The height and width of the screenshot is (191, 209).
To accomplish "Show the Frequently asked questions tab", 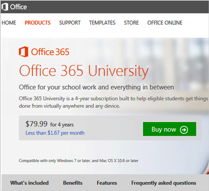I will point(164,183).
